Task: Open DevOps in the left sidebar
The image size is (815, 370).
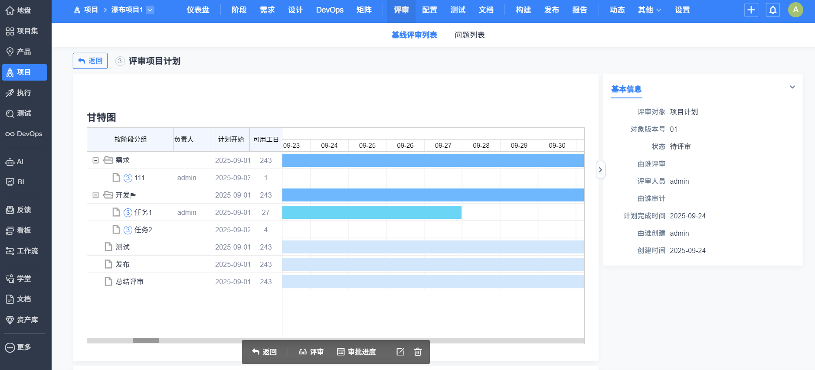Action: pyautogui.click(x=24, y=134)
